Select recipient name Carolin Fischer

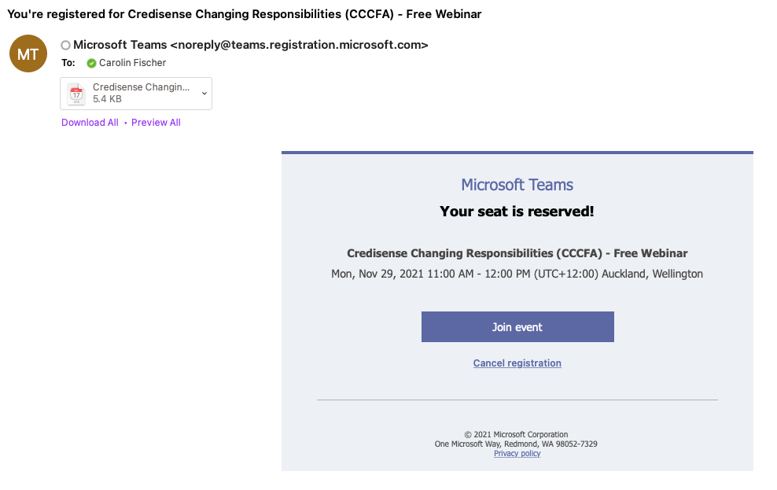132,63
